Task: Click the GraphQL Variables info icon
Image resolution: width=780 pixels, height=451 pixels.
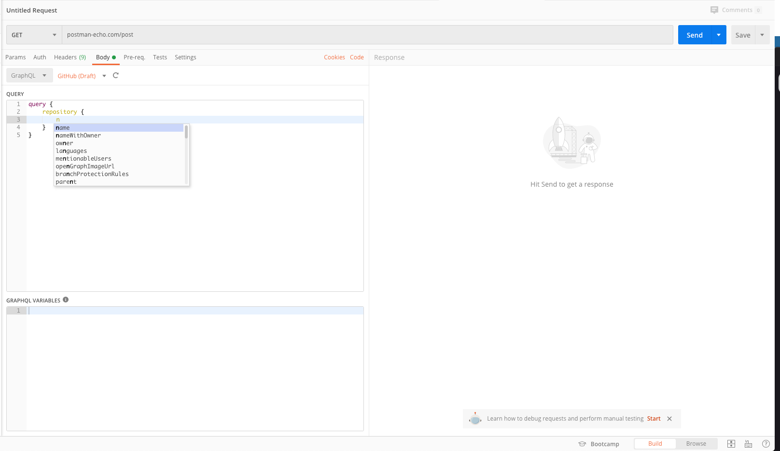Action: (66, 300)
